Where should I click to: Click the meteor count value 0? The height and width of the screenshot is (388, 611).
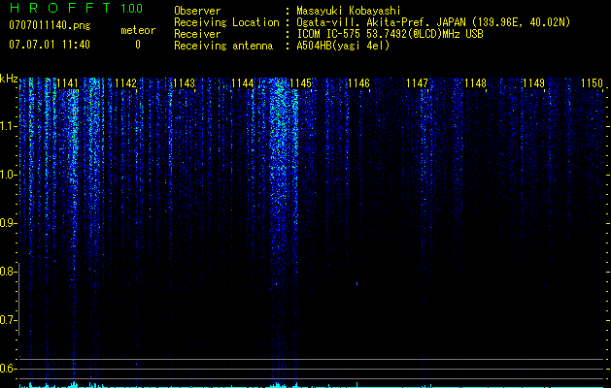(138, 45)
